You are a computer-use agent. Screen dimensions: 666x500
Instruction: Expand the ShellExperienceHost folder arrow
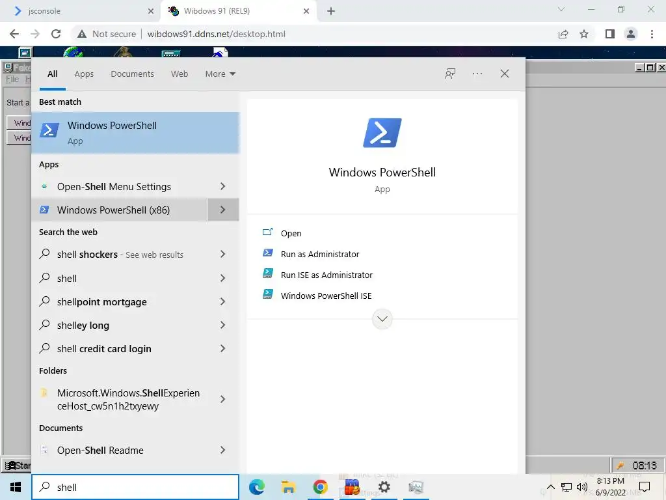(222, 399)
